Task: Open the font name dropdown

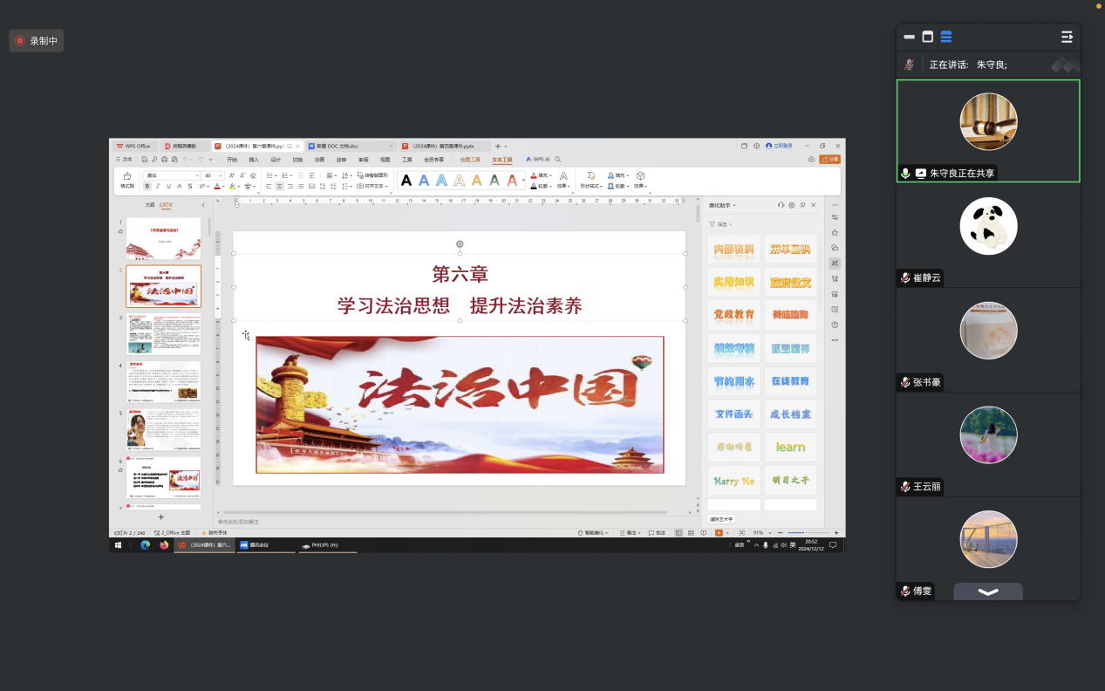Action: [x=172, y=175]
